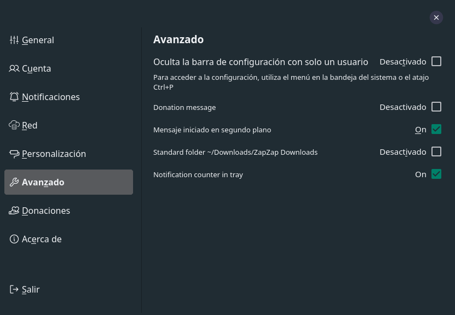This screenshot has height=315, width=455.
Task: Uncheck Mensaje iniciado en segundo plano
Action: (436, 129)
